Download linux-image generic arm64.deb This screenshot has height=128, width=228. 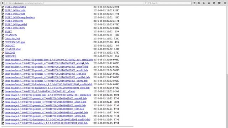click(45, 102)
